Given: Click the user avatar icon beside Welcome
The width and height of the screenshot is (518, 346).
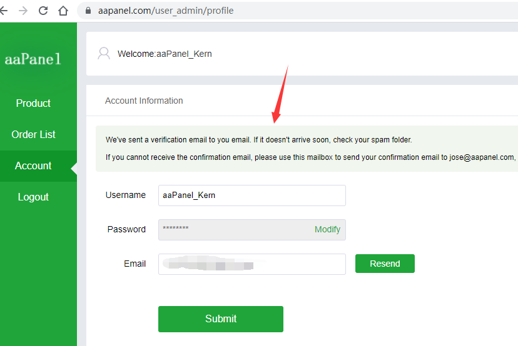Looking at the screenshot, I should (x=104, y=53).
